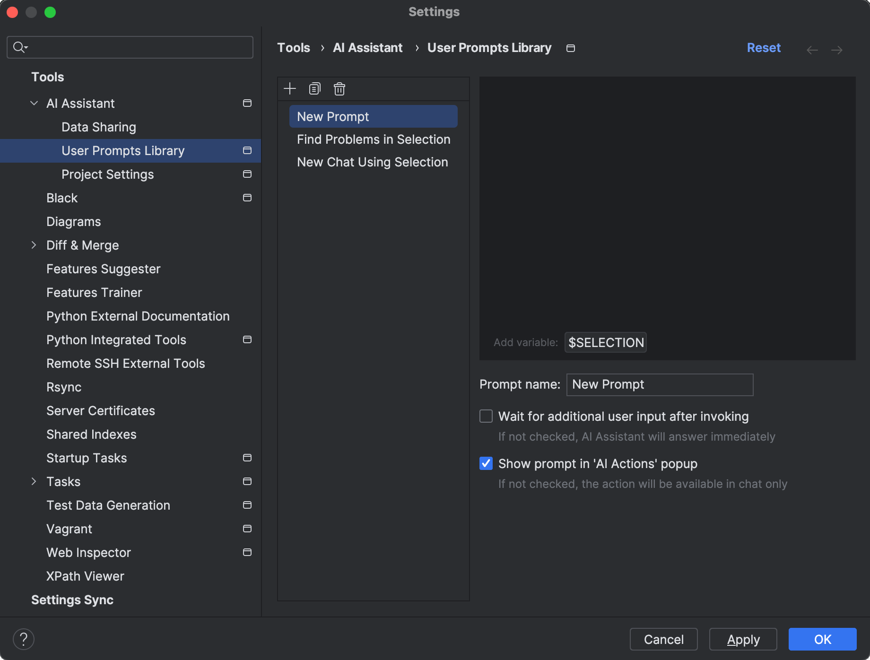
Task: Select Startup Tasks settings
Action: point(87,458)
